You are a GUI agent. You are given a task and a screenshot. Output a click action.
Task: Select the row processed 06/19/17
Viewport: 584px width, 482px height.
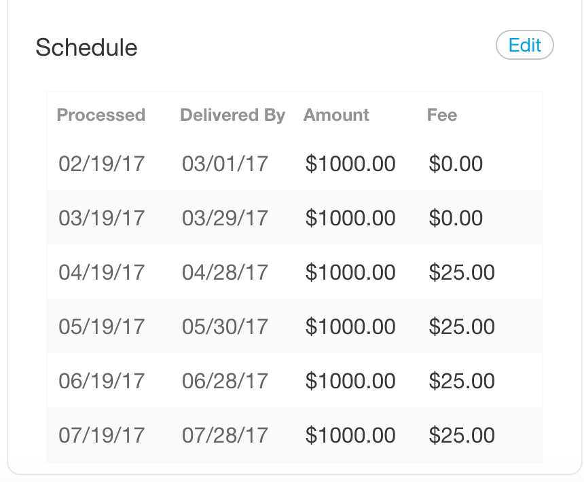point(294,380)
